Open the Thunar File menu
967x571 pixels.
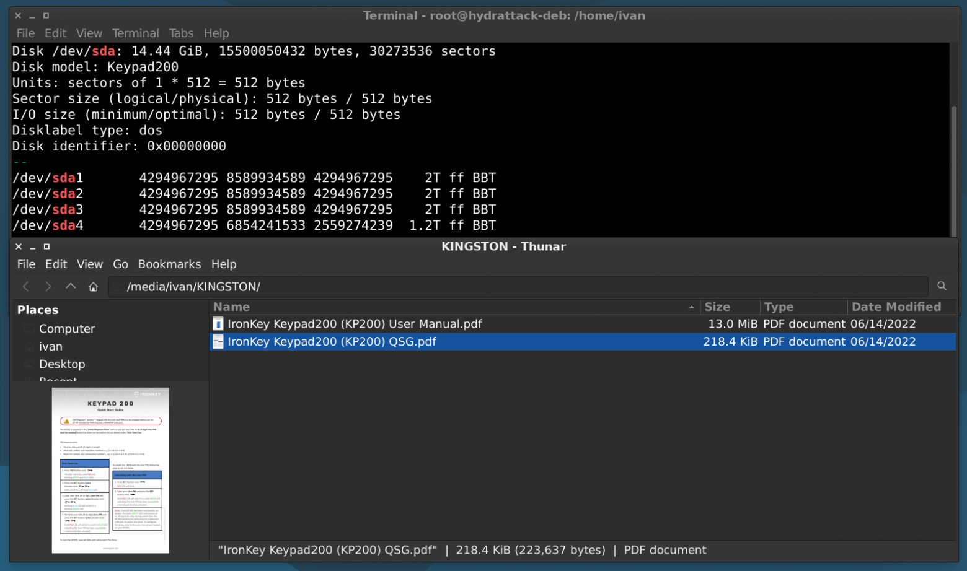pos(26,264)
